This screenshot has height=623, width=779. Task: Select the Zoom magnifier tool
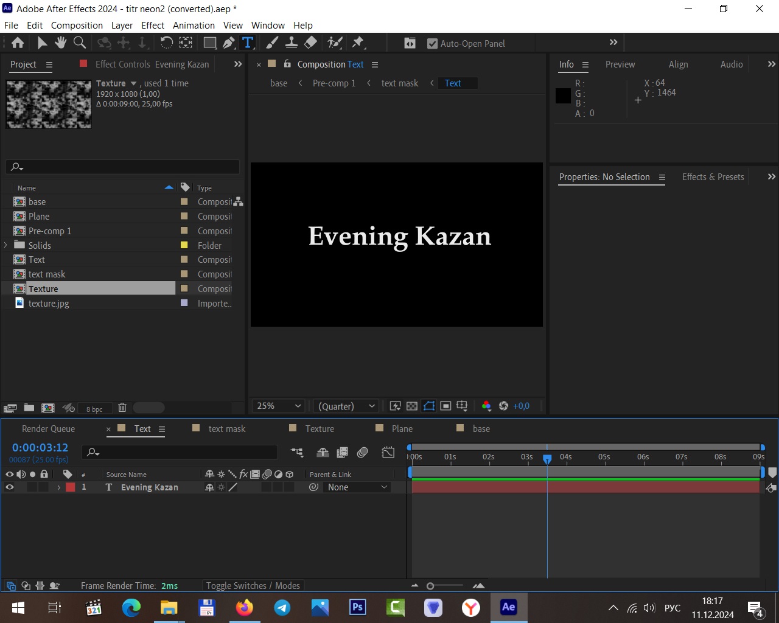(79, 43)
